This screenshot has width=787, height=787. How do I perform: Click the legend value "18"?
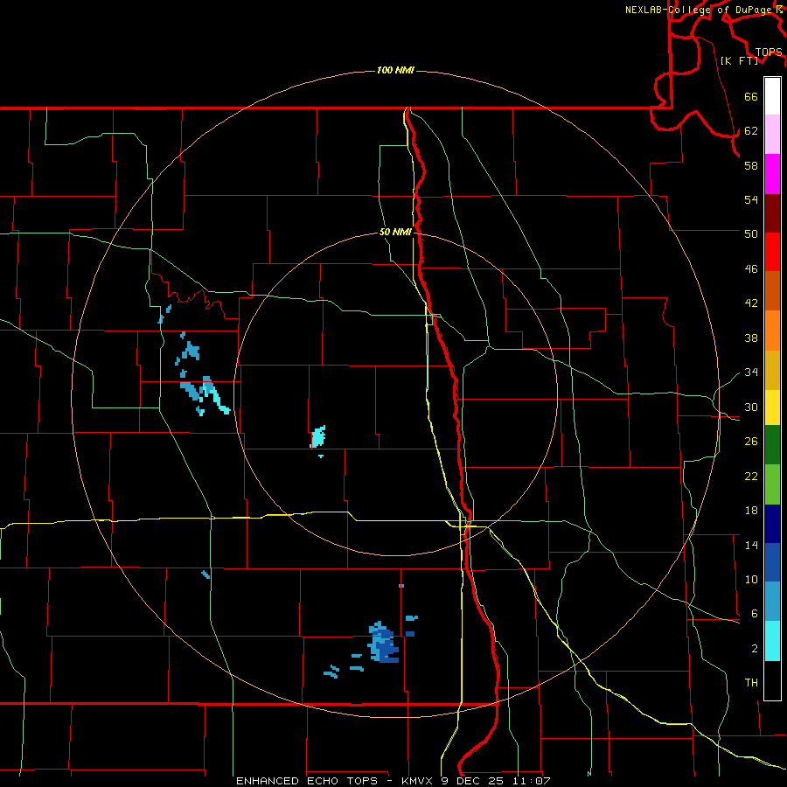[751, 511]
